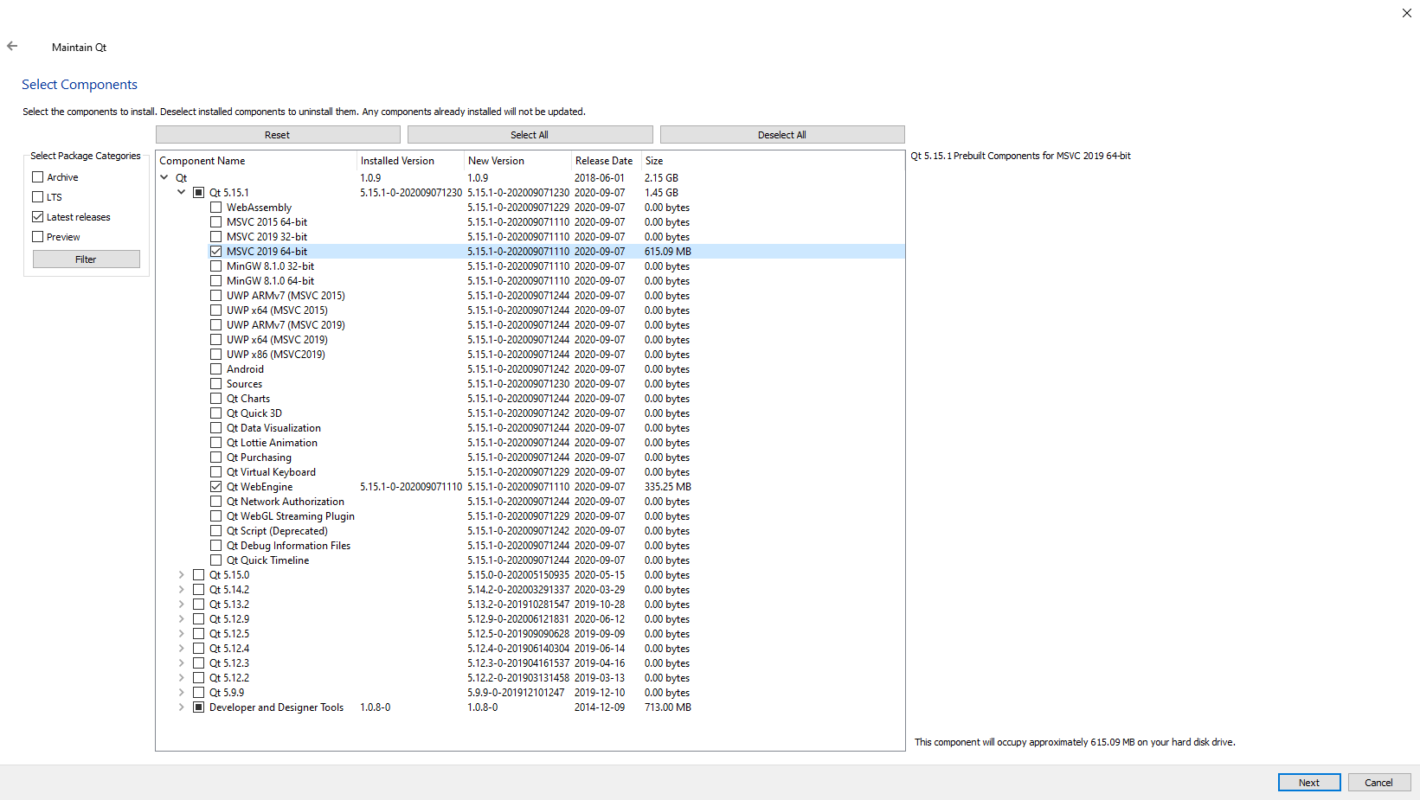This screenshot has width=1420, height=800.
Task: Check the Sources component
Action: point(216,383)
